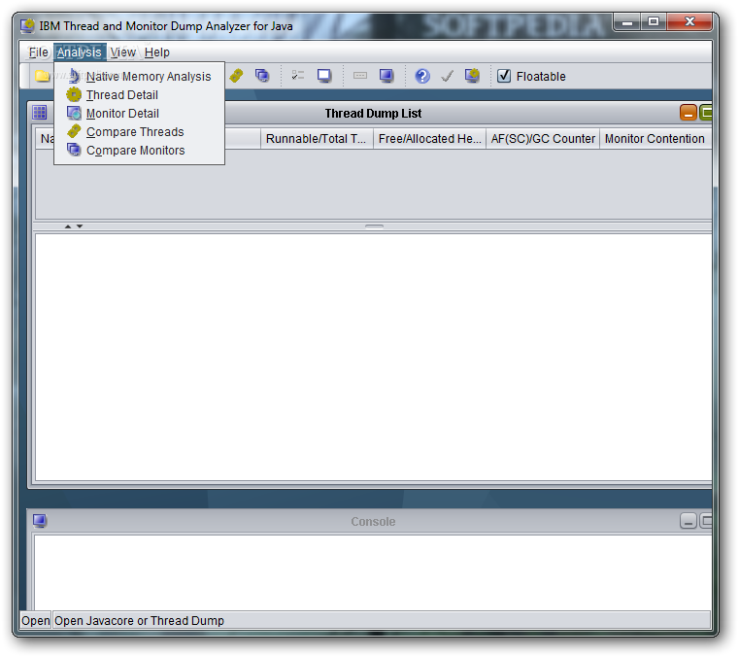Screen dimensions: 739x657
Task: Click the orange minimize button of Thread Dump List
Action: coord(689,113)
